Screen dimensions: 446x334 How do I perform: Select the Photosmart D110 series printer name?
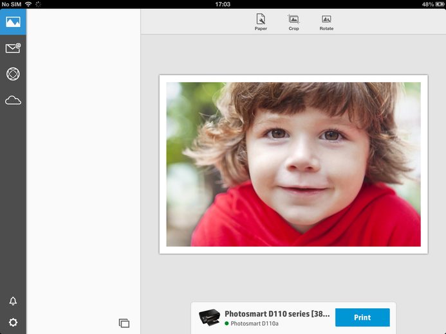pos(277,314)
